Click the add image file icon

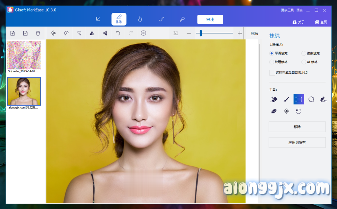(x=13, y=33)
